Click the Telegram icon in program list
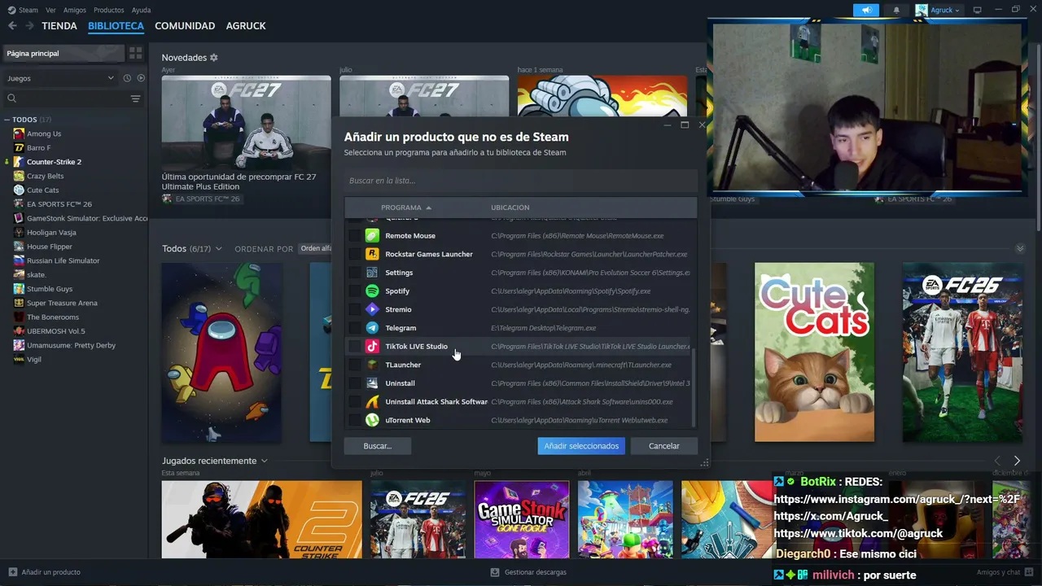Viewport: 1042px width, 586px height. pyautogui.click(x=372, y=328)
